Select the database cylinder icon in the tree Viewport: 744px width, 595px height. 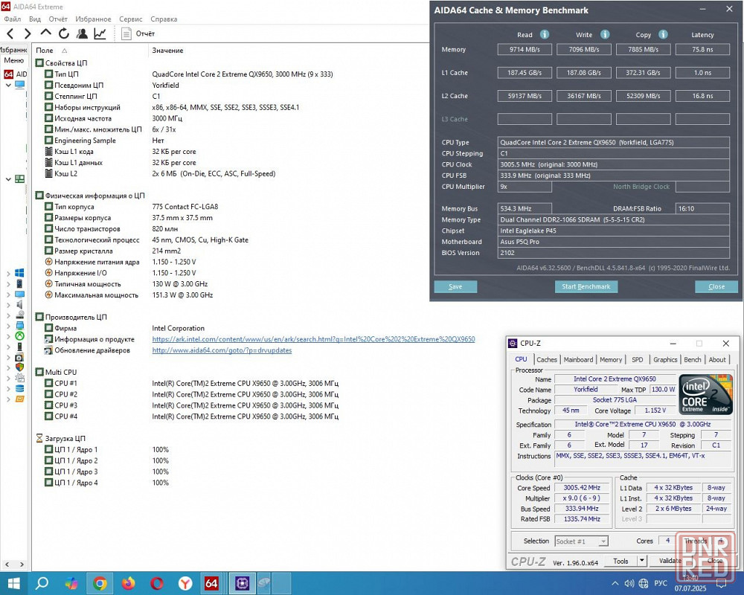(19, 388)
